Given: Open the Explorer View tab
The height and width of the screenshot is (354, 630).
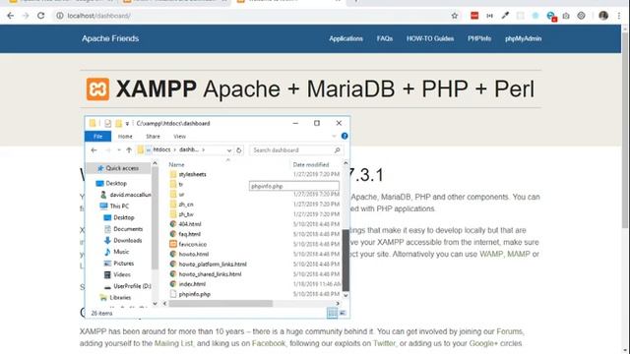Looking at the screenshot, I should coord(179,137).
